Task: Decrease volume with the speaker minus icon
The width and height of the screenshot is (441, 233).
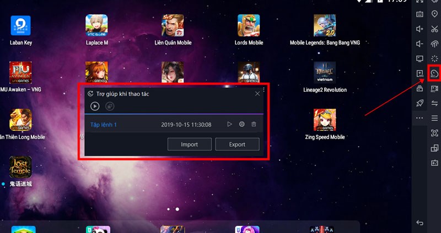Action: click(x=420, y=44)
